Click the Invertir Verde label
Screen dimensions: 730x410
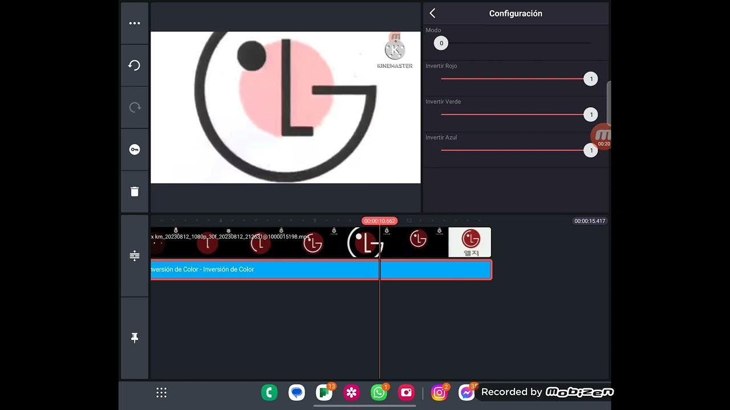coord(443,101)
